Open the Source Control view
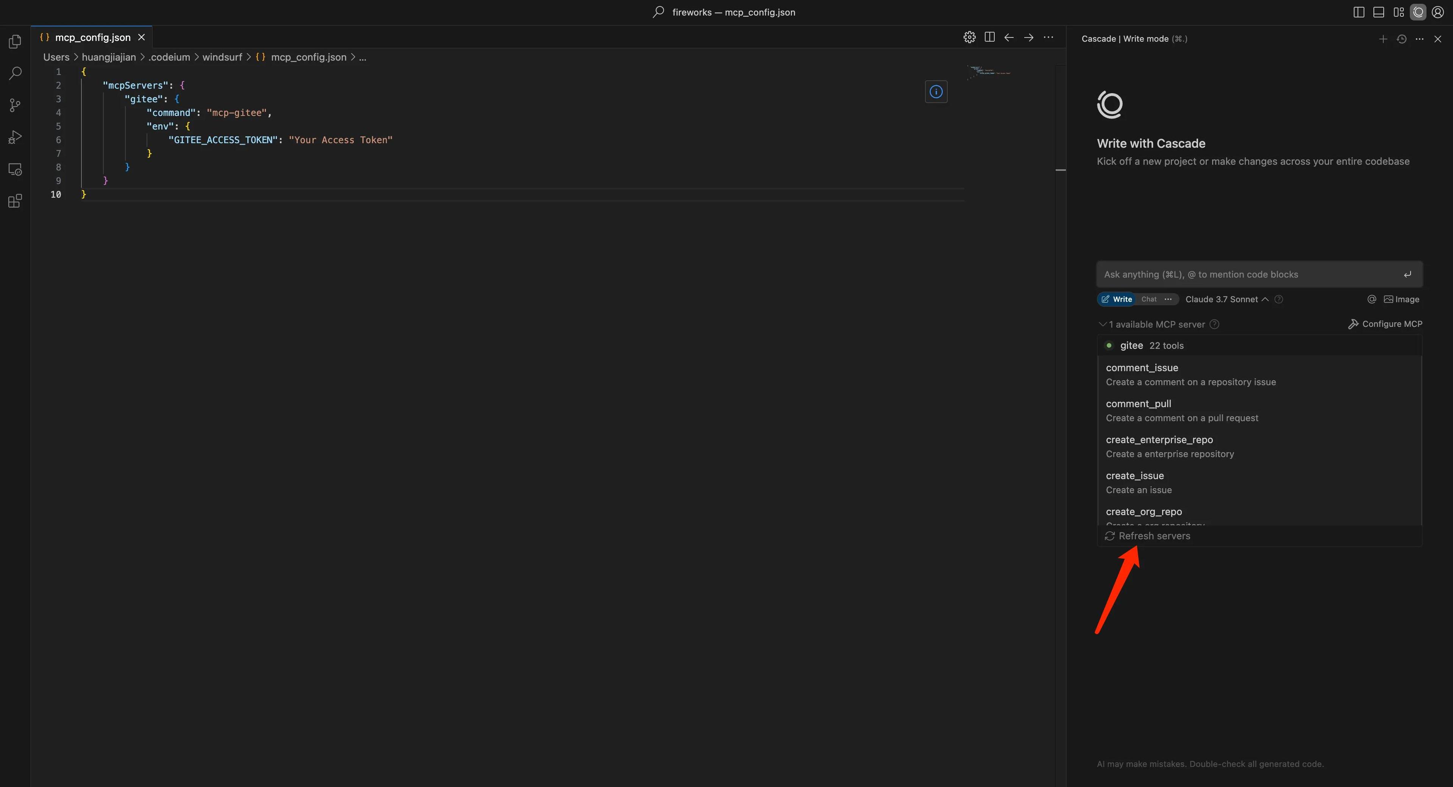The height and width of the screenshot is (787, 1453). tap(15, 105)
